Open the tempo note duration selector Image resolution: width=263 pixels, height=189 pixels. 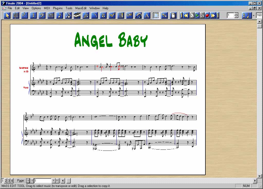coord(247,15)
